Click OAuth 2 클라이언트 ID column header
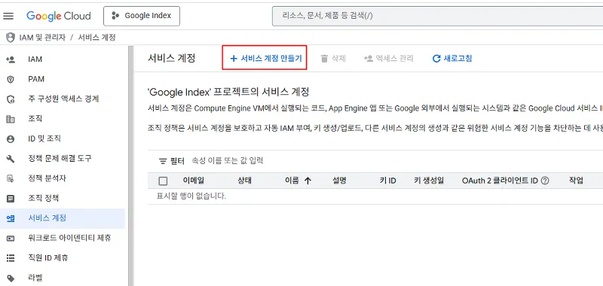The width and height of the screenshot is (603, 286). coord(500,181)
